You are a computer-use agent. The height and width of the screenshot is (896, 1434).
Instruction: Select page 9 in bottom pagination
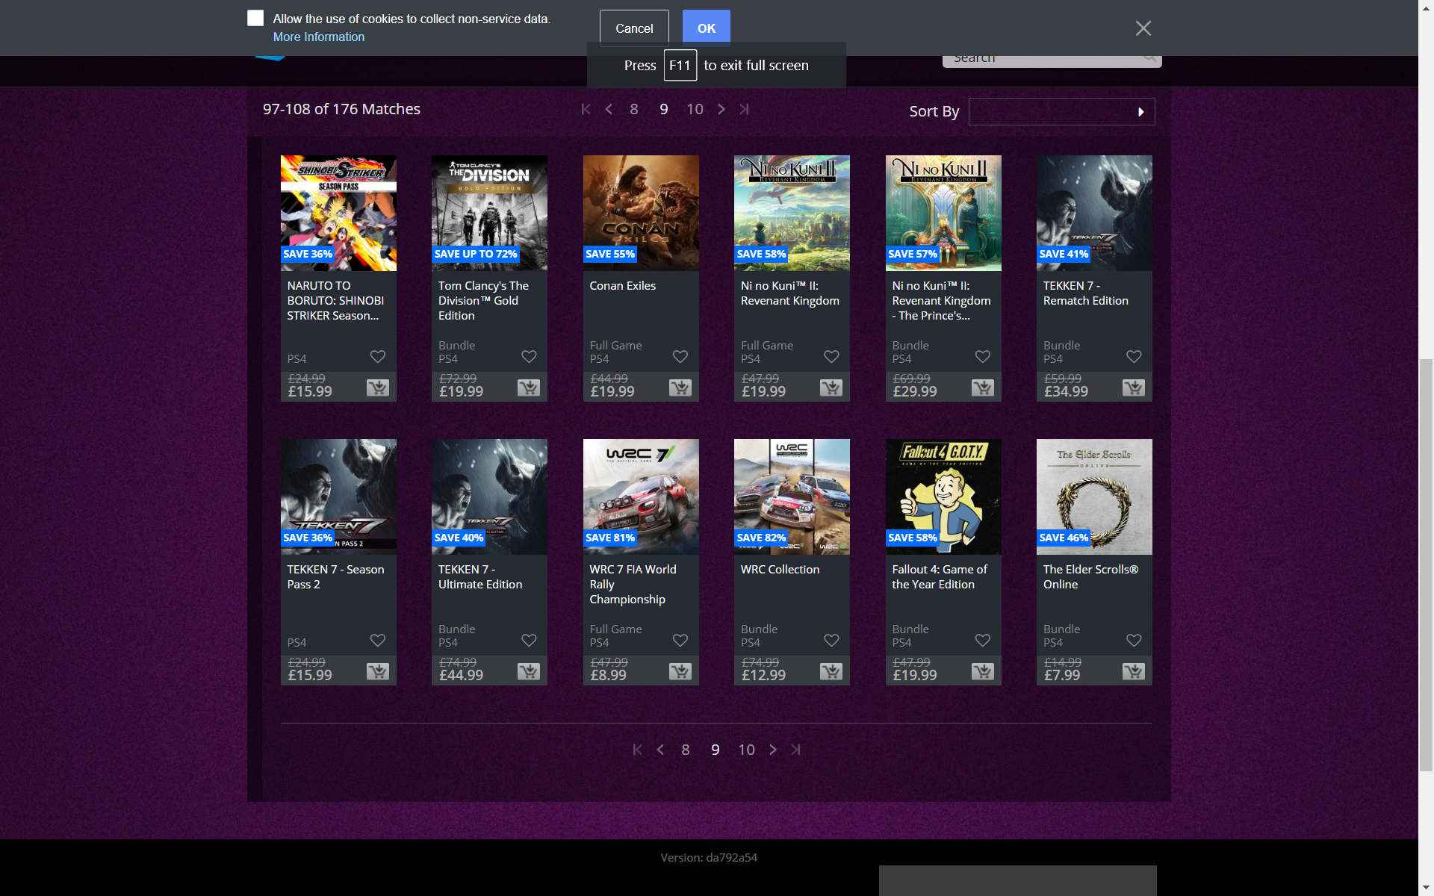[x=715, y=750]
